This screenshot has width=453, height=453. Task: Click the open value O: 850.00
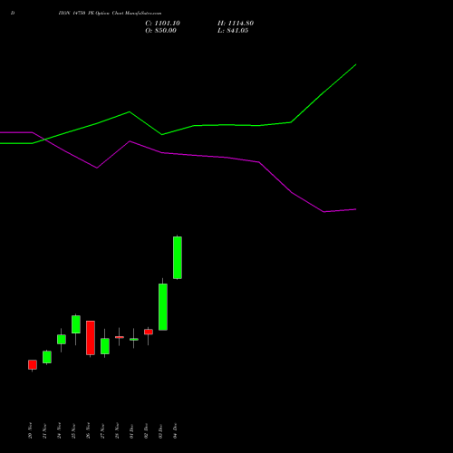(160, 31)
